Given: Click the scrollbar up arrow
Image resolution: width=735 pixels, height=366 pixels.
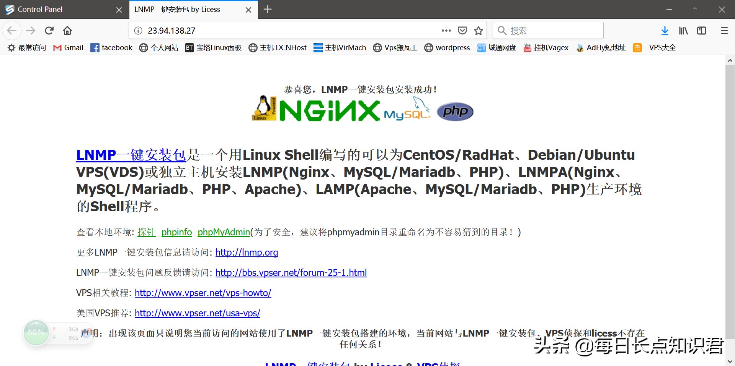Looking at the screenshot, I should click(730, 60).
